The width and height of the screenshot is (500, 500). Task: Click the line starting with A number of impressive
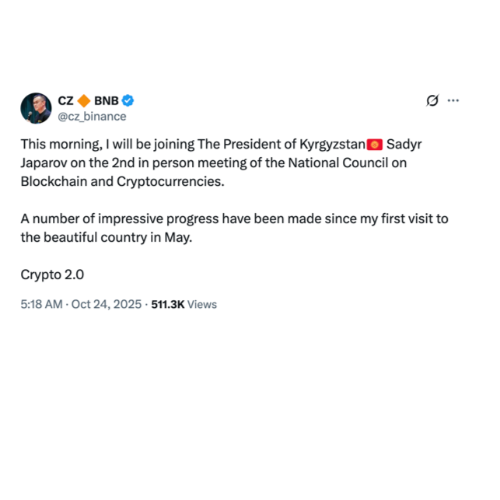pos(233,219)
